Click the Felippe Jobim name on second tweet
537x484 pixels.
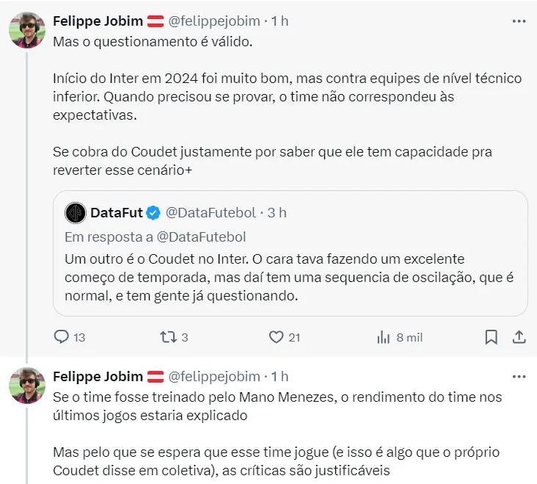tap(98, 376)
